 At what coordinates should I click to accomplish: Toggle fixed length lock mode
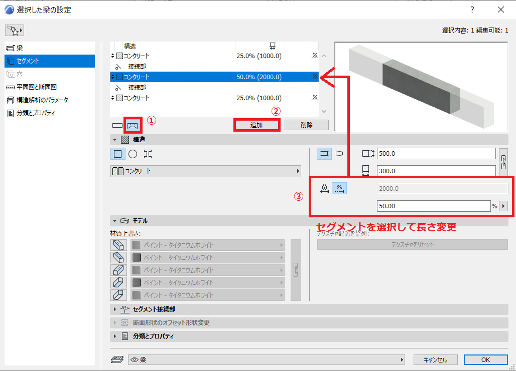click(x=324, y=188)
